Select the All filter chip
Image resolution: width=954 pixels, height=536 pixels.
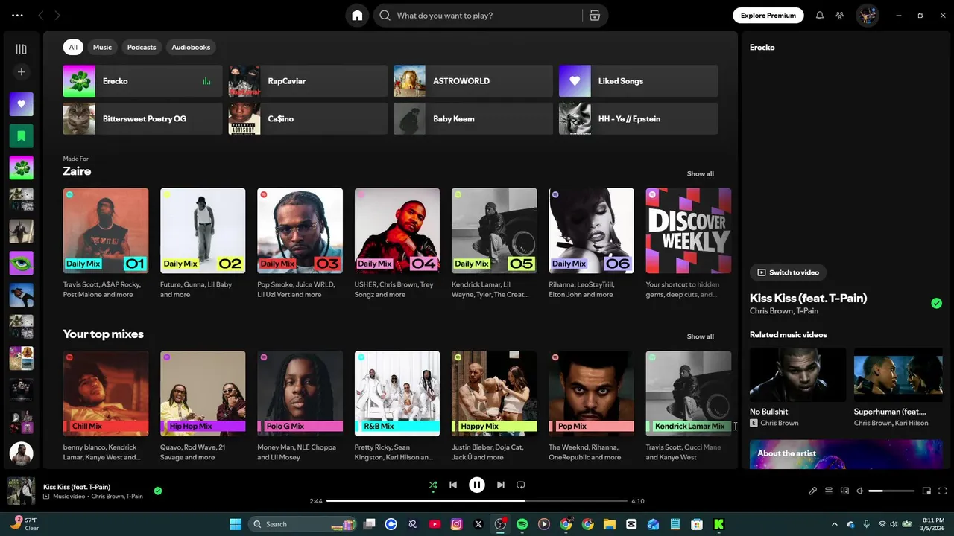pos(73,47)
